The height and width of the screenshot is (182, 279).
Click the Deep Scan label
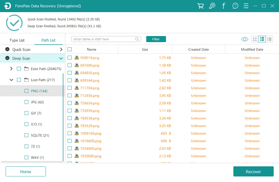[x=21, y=58]
